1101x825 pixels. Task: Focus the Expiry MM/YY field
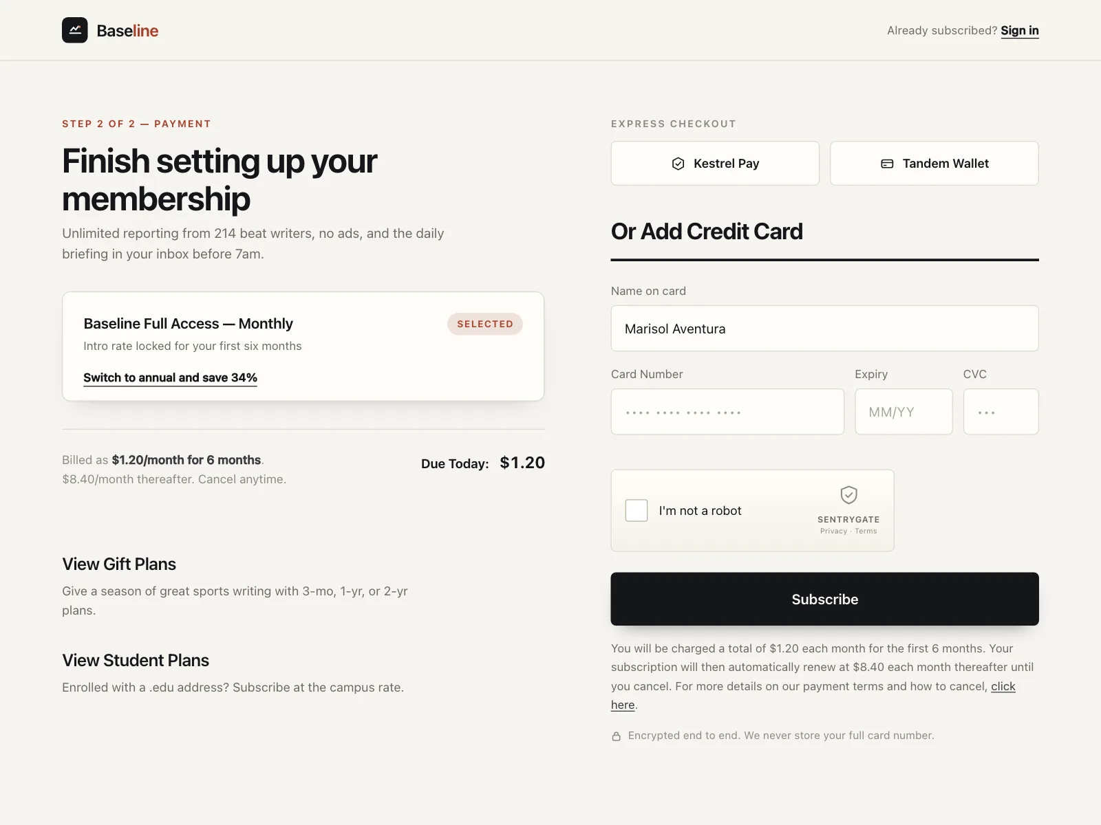pos(904,412)
